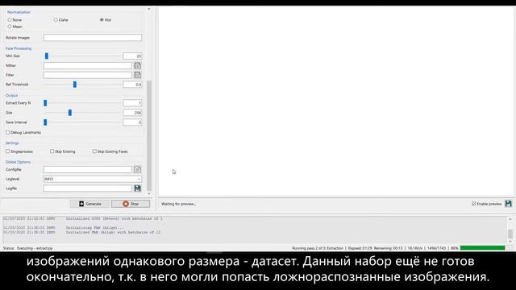Click into the NFilter text field

tap(88, 65)
